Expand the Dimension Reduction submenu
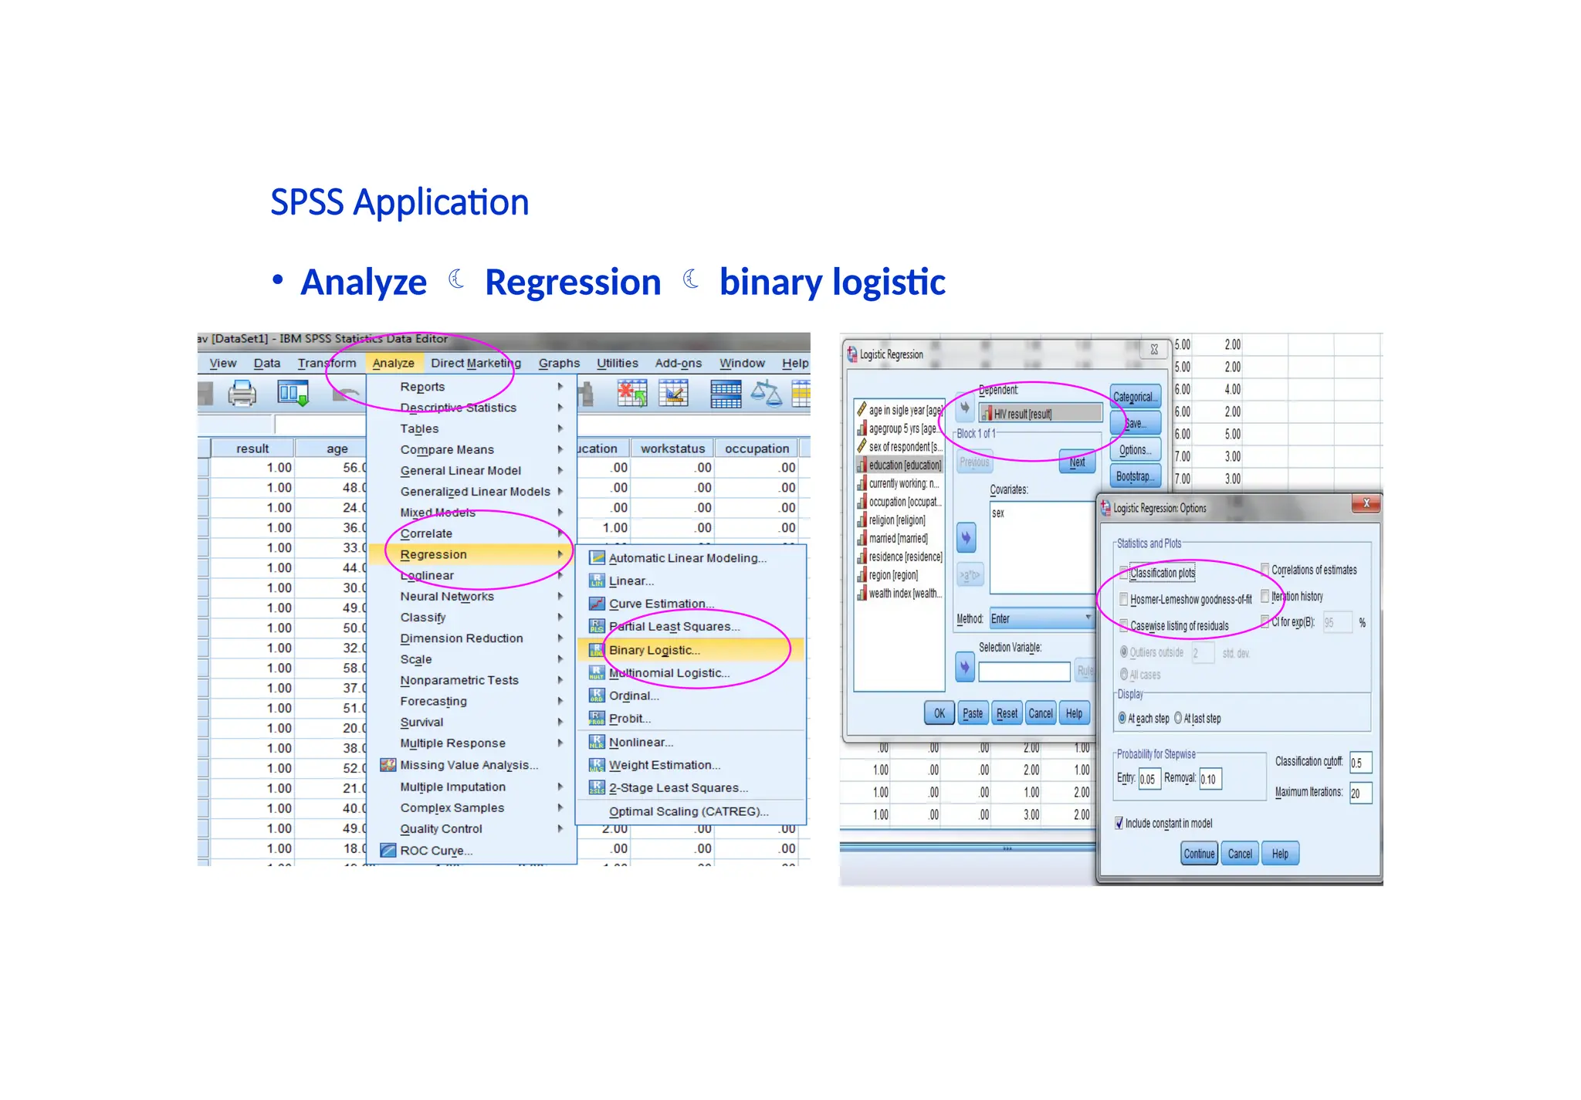This screenshot has height=1100, width=1581. point(560,638)
